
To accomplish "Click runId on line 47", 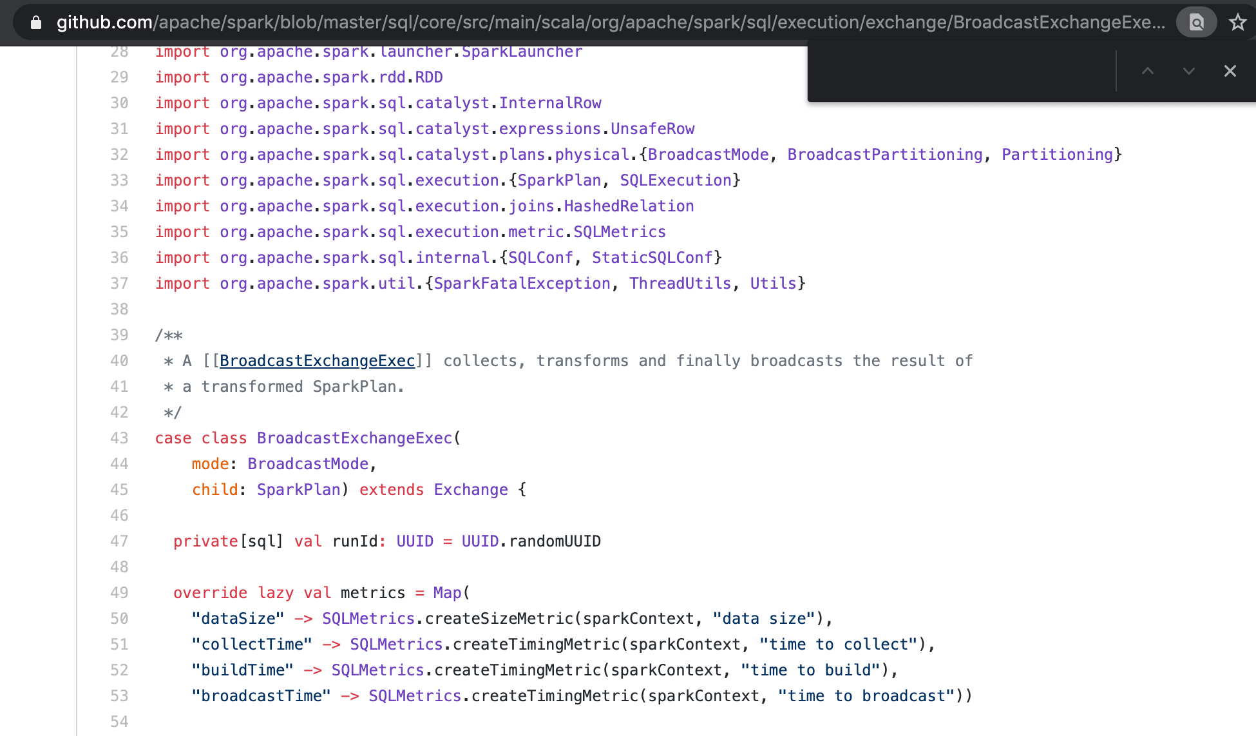I will [x=355, y=541].
